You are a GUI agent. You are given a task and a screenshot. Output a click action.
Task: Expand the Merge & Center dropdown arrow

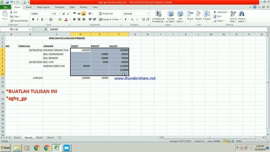(x=120, y=19)
